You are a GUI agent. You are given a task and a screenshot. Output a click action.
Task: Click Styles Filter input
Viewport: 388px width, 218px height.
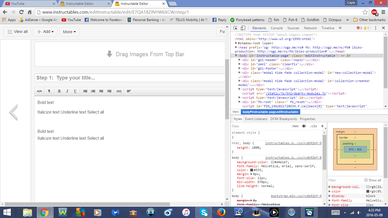[x=260, y=126]
